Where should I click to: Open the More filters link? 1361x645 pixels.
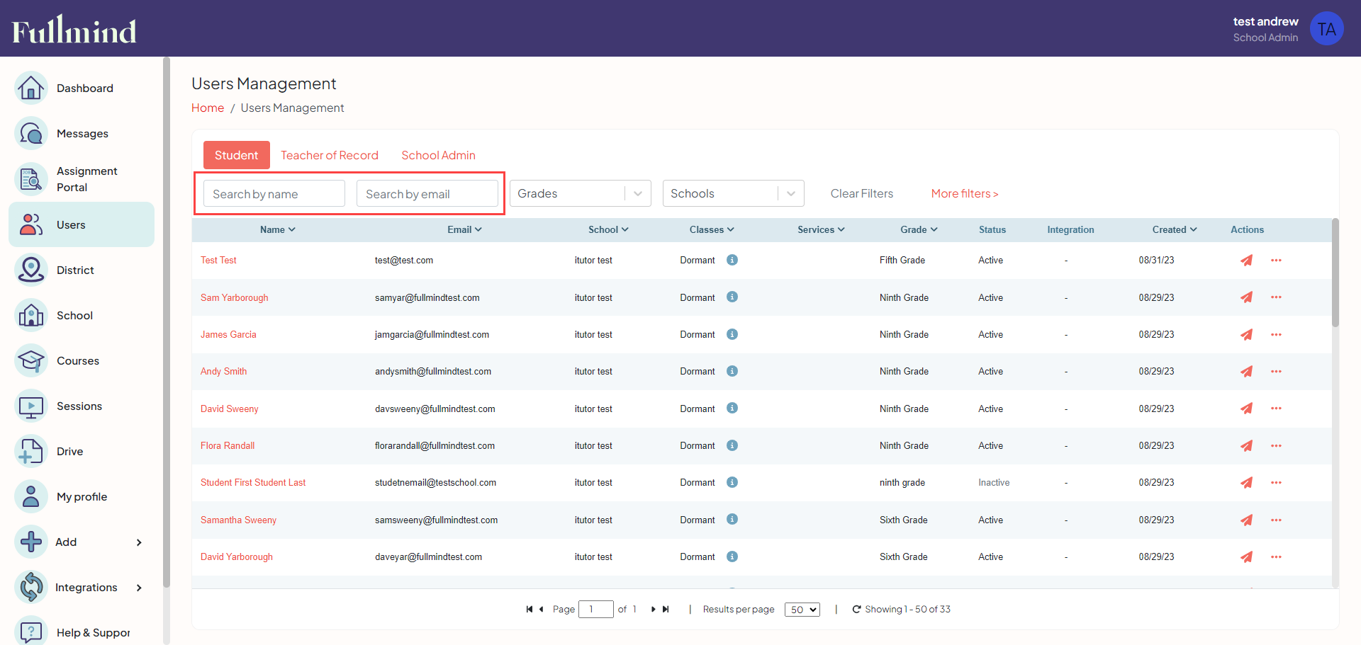pos(964,193)
